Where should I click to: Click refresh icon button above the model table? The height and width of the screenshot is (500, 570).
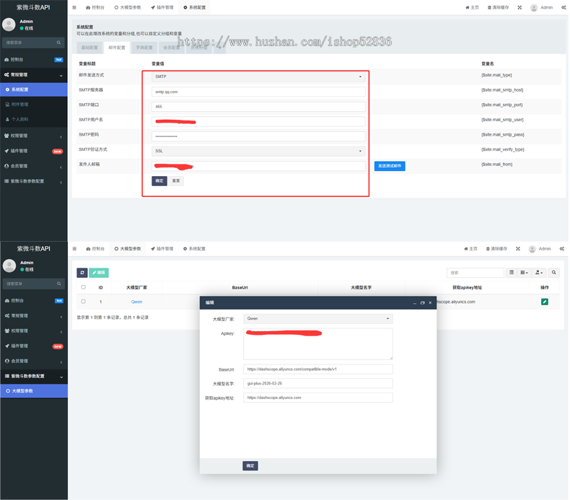click(x=82, y=272)
